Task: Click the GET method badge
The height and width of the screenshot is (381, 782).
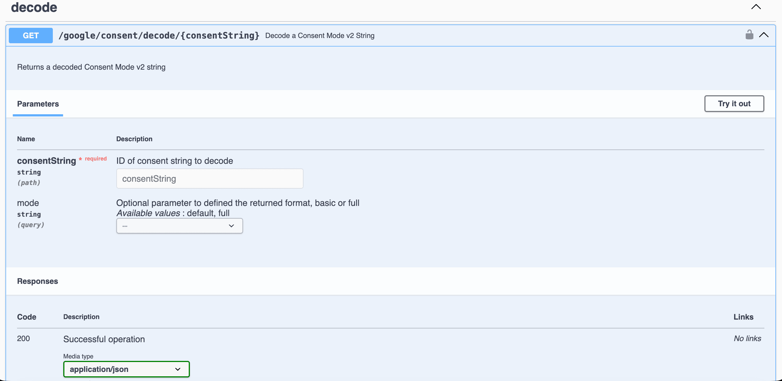Action: point(30,35)
